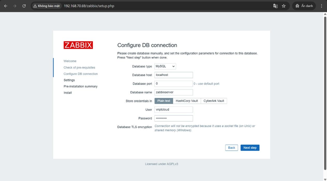Click the Back button
This screenshot has height=181, width=327.
pyautogui.click(x=231, y=148)
